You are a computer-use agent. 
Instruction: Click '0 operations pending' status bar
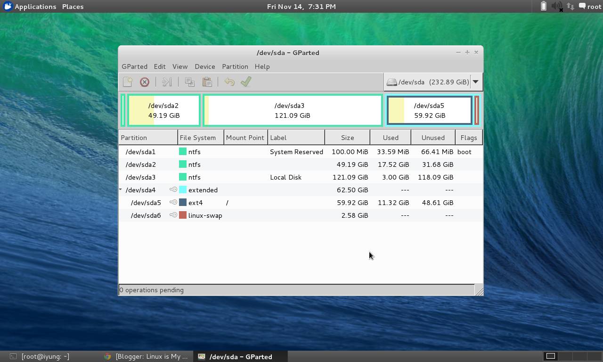(x=296, y=290)
